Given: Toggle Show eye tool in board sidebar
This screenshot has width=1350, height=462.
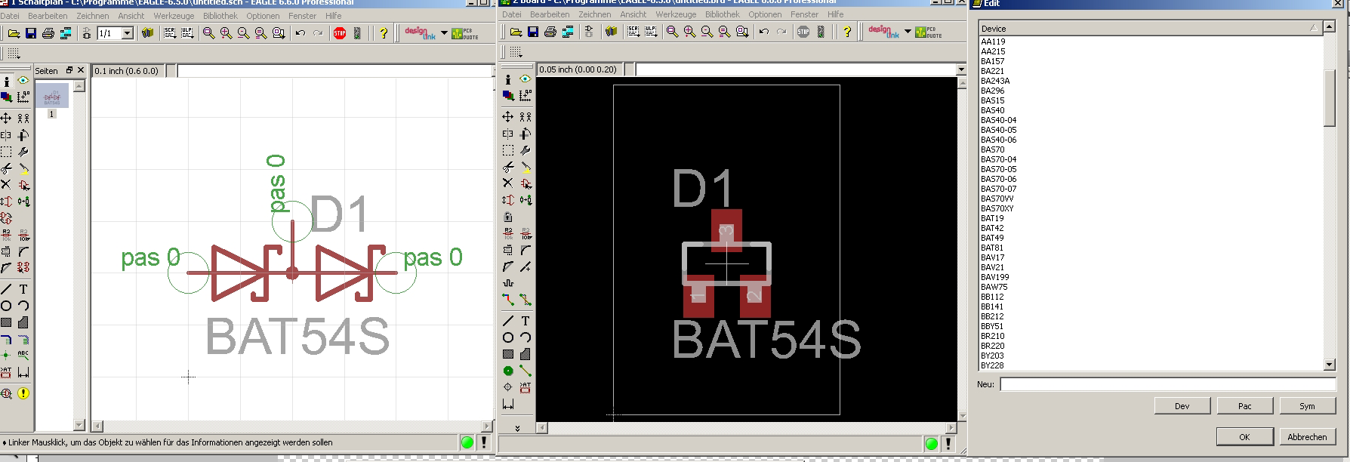Looking at the screenshot, I should (526, 79).
